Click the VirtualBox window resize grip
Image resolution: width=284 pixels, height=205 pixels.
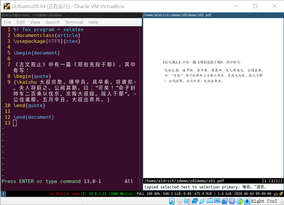[281, 203]
